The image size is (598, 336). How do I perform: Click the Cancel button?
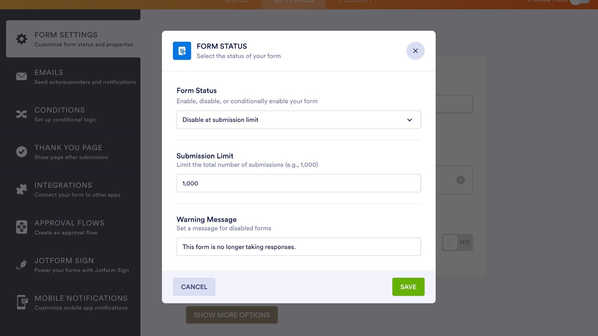point(194,287)
